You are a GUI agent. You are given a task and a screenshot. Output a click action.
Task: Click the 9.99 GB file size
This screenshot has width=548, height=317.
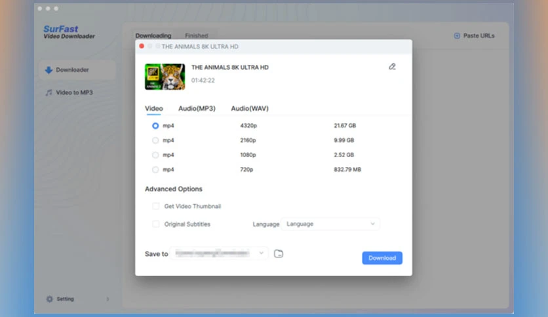(x=343, y=140)
